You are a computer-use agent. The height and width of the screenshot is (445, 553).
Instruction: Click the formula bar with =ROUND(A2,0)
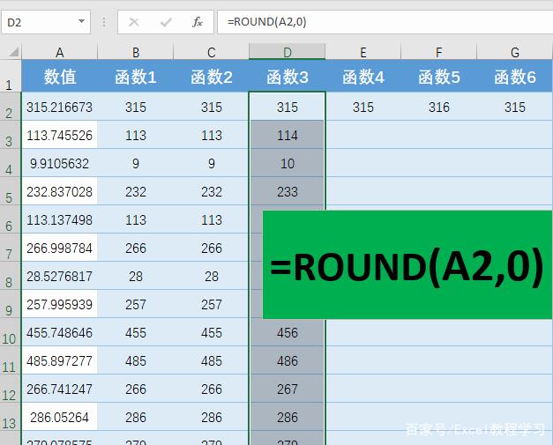[385, 22]
